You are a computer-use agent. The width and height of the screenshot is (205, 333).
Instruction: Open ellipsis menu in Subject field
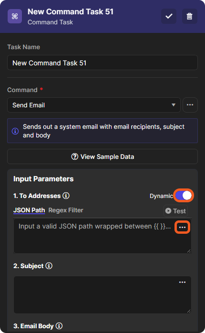coord(182,282)
